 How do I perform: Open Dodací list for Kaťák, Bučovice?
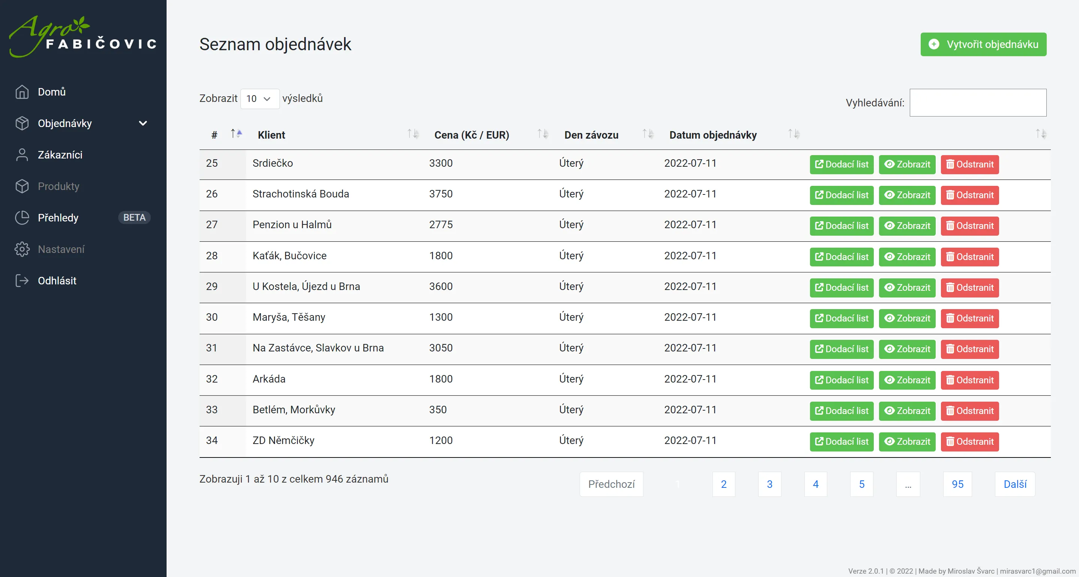click(841, 257)
